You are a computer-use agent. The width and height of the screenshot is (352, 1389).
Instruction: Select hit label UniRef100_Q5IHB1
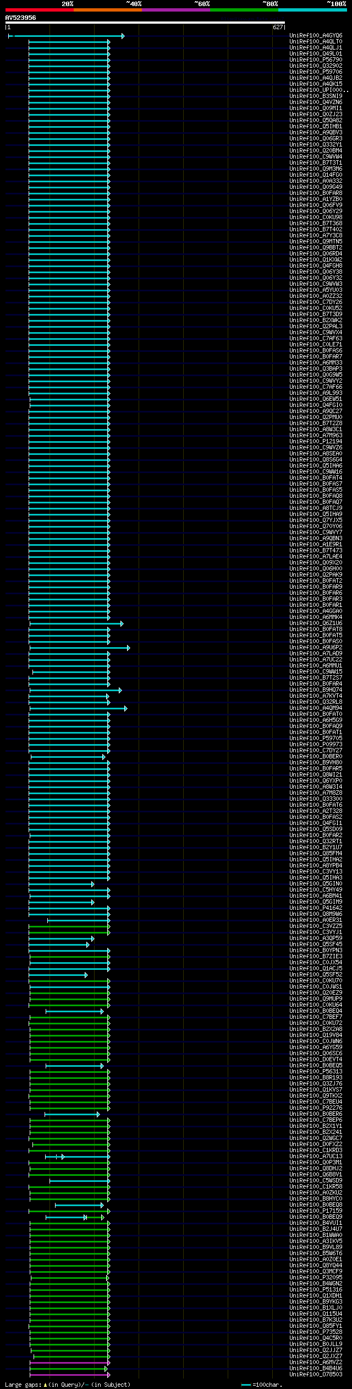(x=316, y=126)
